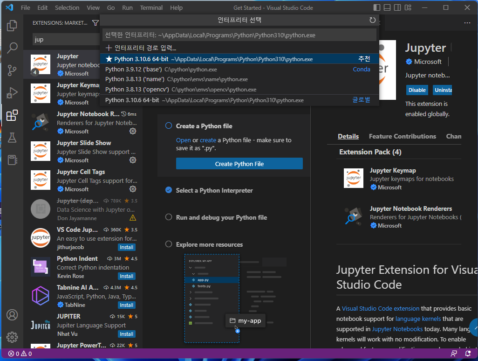This screenshot has width=478, height=361.
Task: Open the Terminal menu
Action: pos(151,7)
